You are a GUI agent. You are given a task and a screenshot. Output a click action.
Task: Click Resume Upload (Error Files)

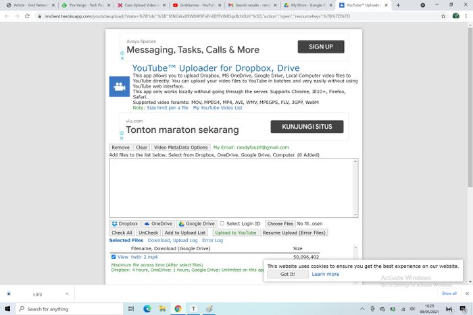click(x=294, y=233)
